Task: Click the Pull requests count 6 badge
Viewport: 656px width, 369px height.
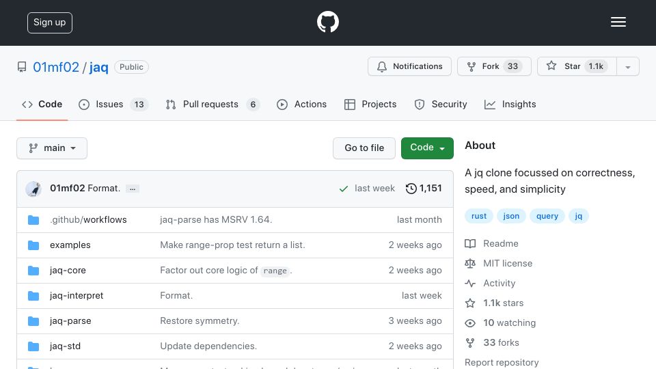Action: (253, 105)
